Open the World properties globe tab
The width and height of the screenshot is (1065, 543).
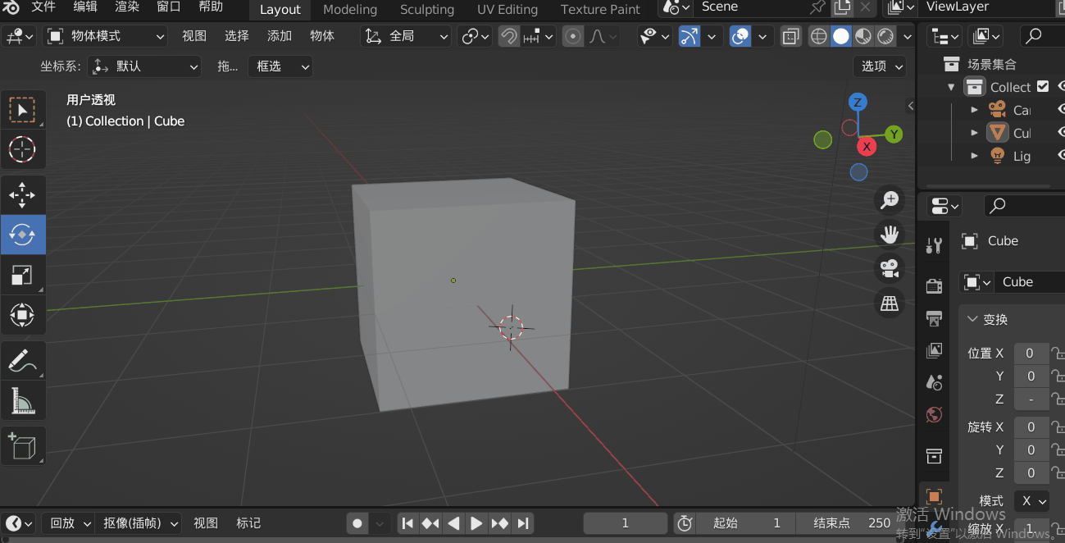934,414
